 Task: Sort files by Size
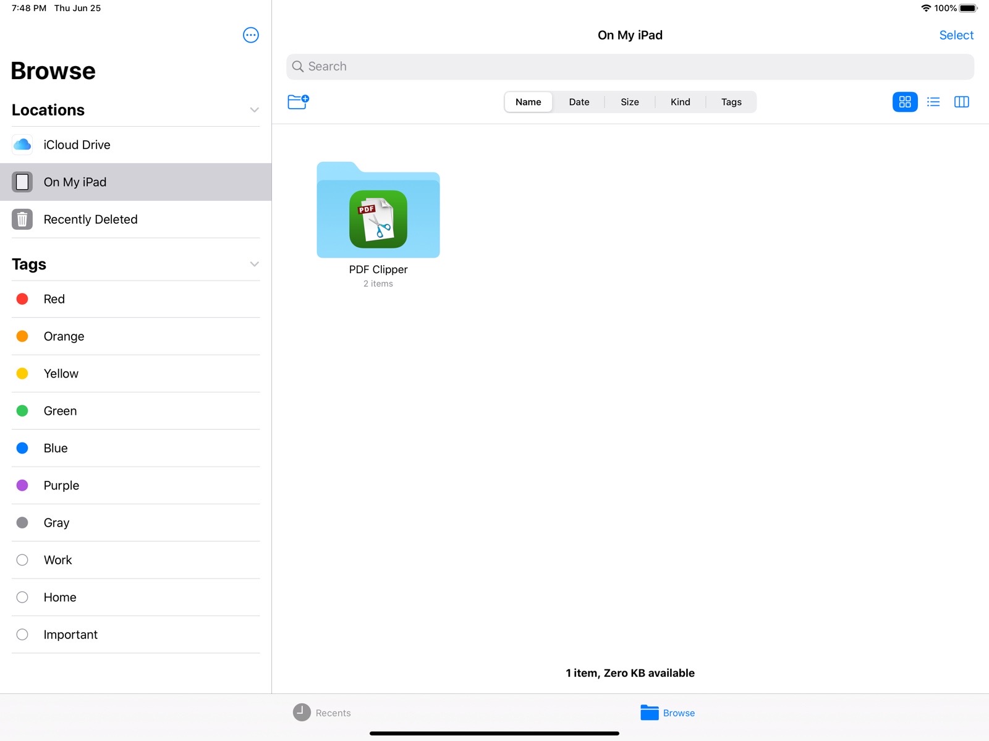629,102
